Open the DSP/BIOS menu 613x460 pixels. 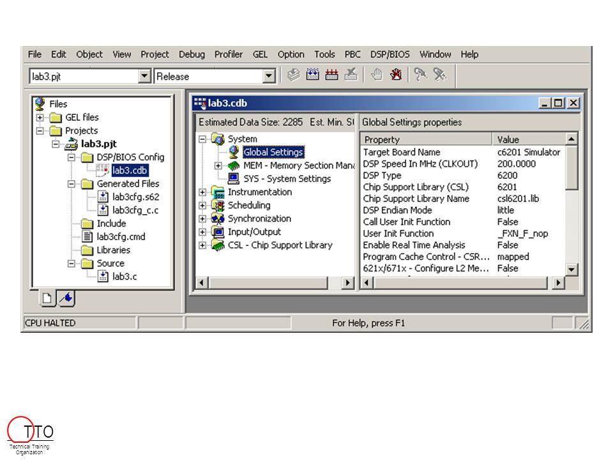[x=390, y=54]
